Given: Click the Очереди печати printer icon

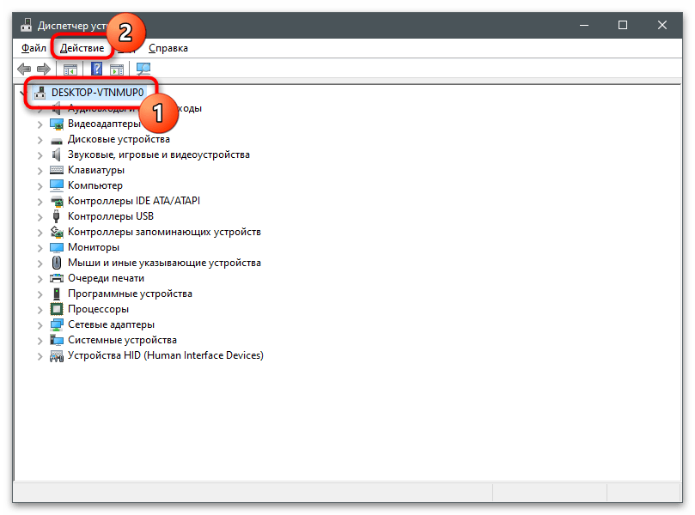Looking at the screenshot, I should click(57, 278).
